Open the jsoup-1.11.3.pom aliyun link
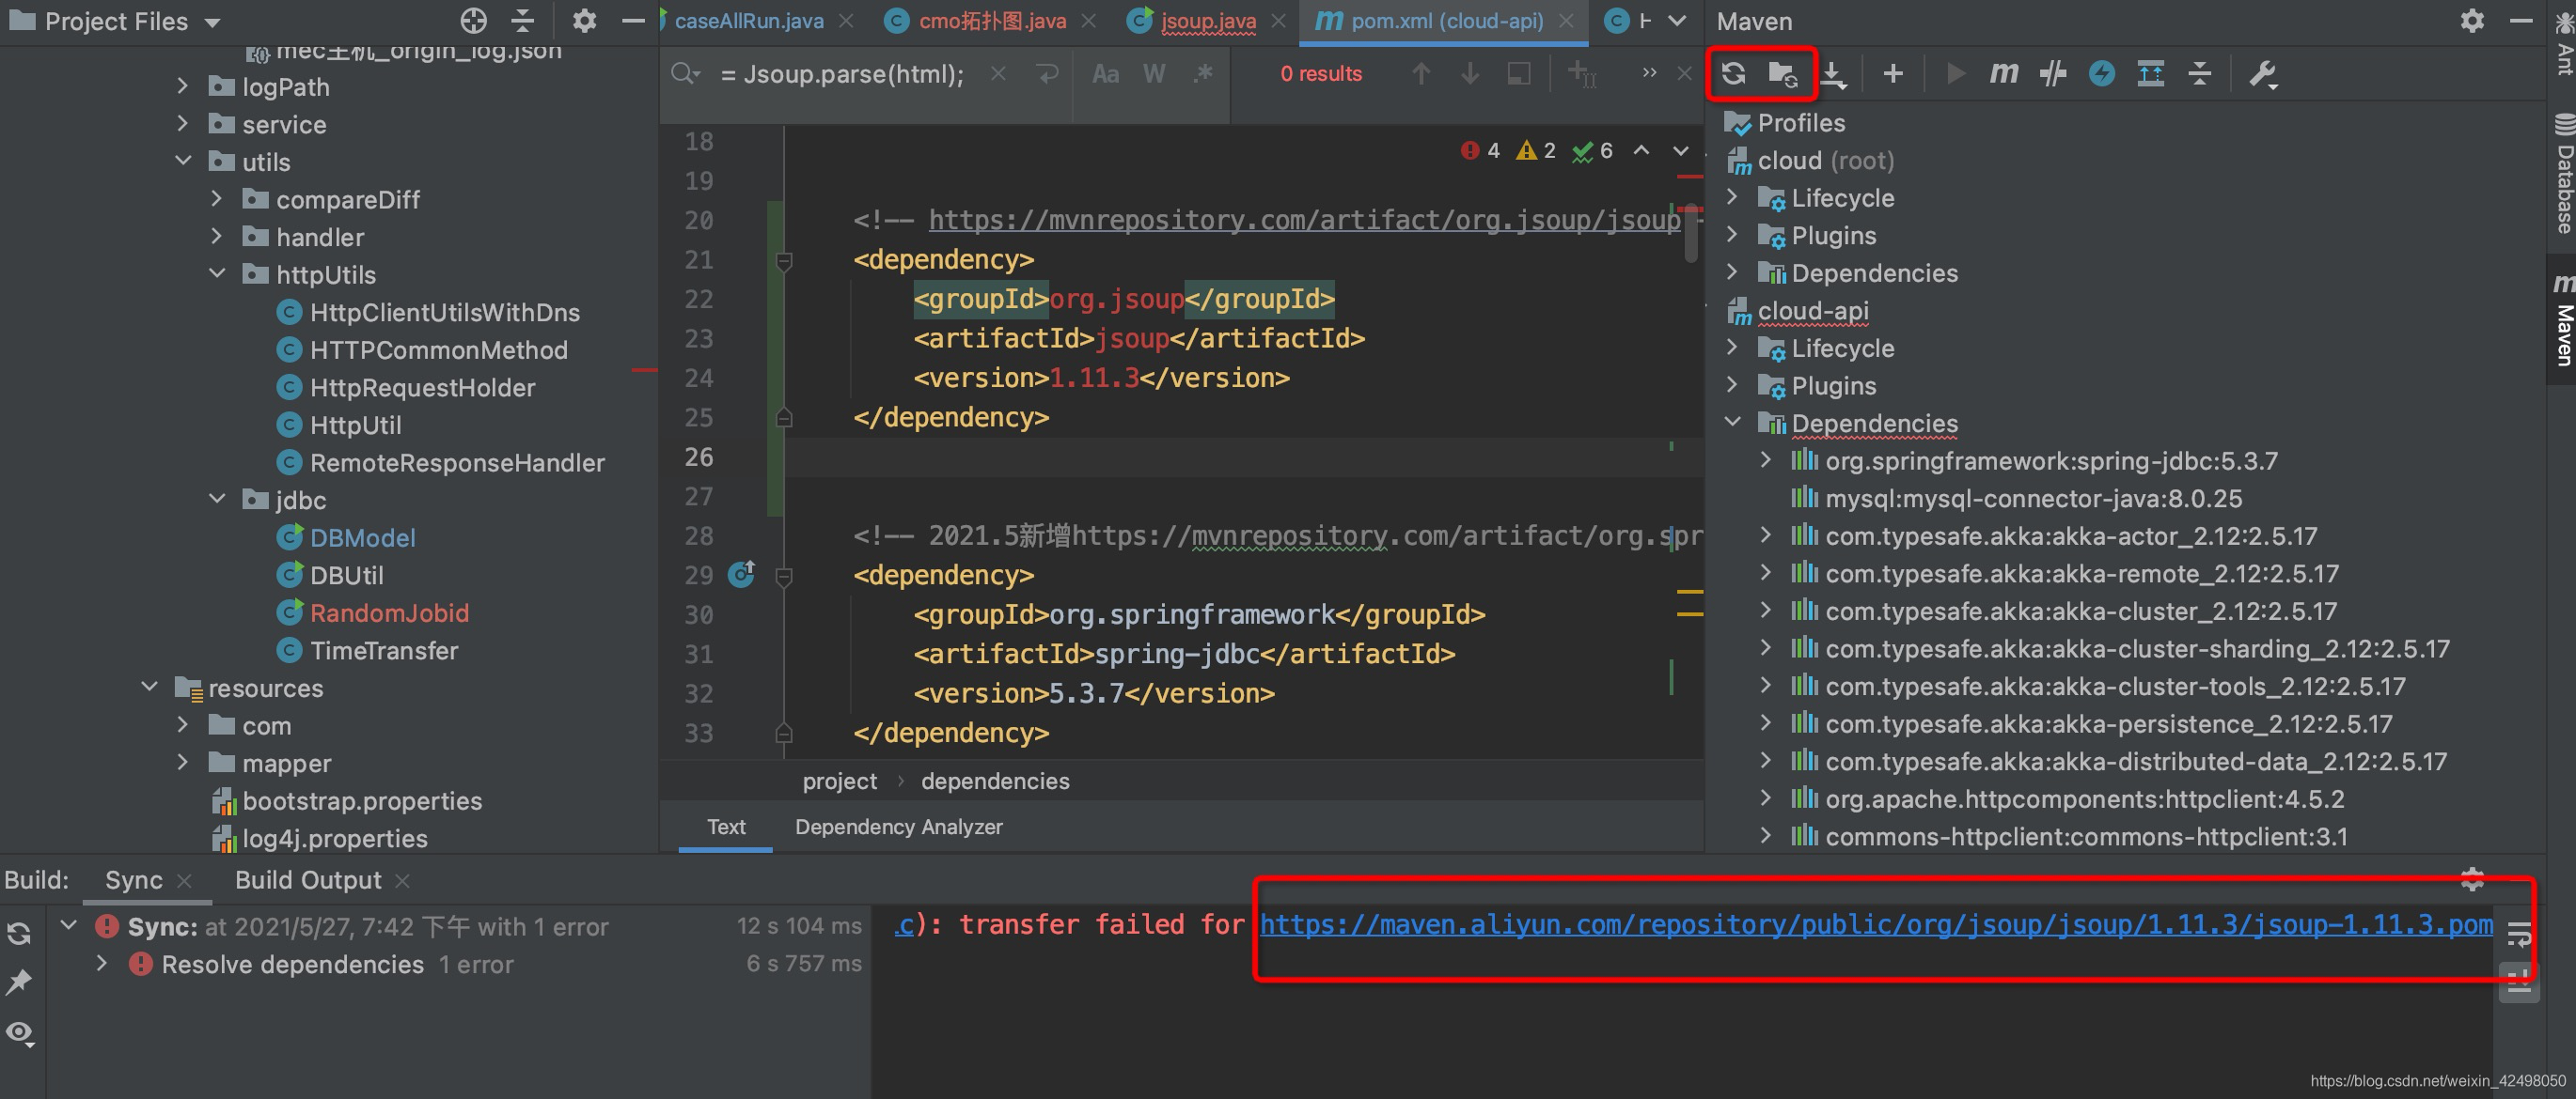 (1875, 924)
